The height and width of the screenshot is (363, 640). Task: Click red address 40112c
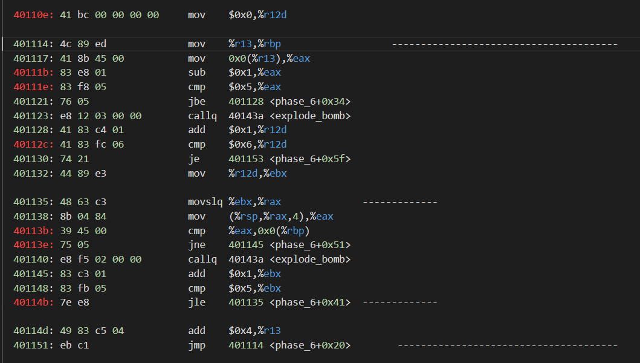(x=34, y=145)
